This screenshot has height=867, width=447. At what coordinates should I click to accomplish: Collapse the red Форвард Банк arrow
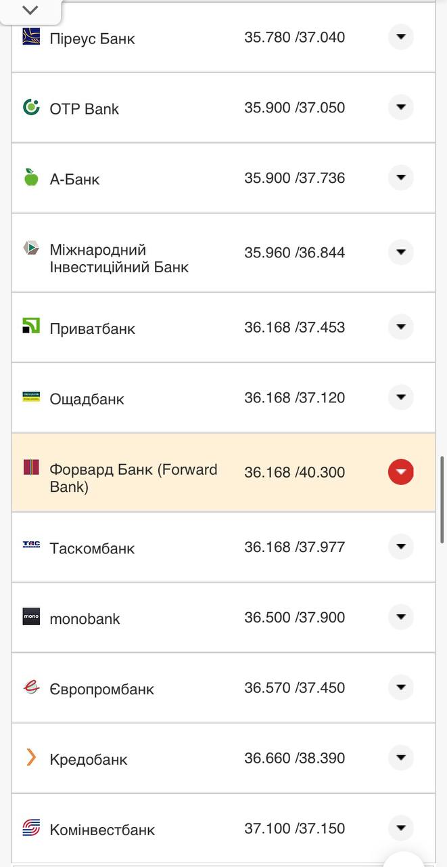[x=400, y=471]
